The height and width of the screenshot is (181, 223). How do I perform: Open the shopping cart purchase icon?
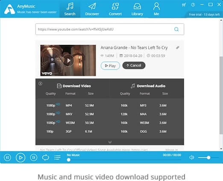pyautogui.click(x=184, y=5)
